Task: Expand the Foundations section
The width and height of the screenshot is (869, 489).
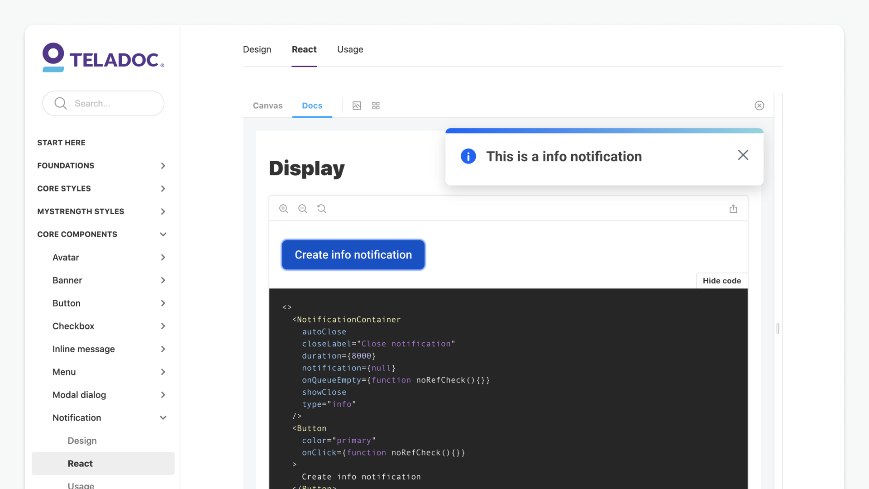Action: click(163, 166)
